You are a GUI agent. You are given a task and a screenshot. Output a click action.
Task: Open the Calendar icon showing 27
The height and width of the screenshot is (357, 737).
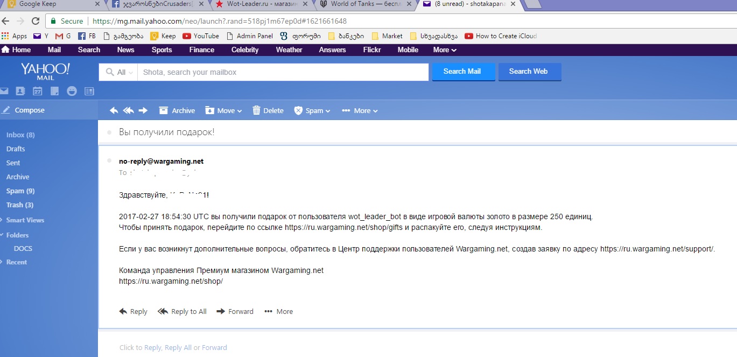38,91
